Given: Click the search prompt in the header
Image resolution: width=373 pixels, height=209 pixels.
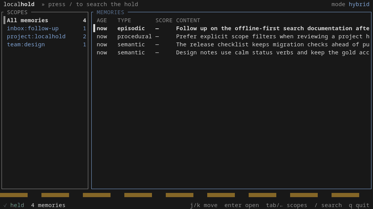Looking at the screenshot, I should point(93,4).
